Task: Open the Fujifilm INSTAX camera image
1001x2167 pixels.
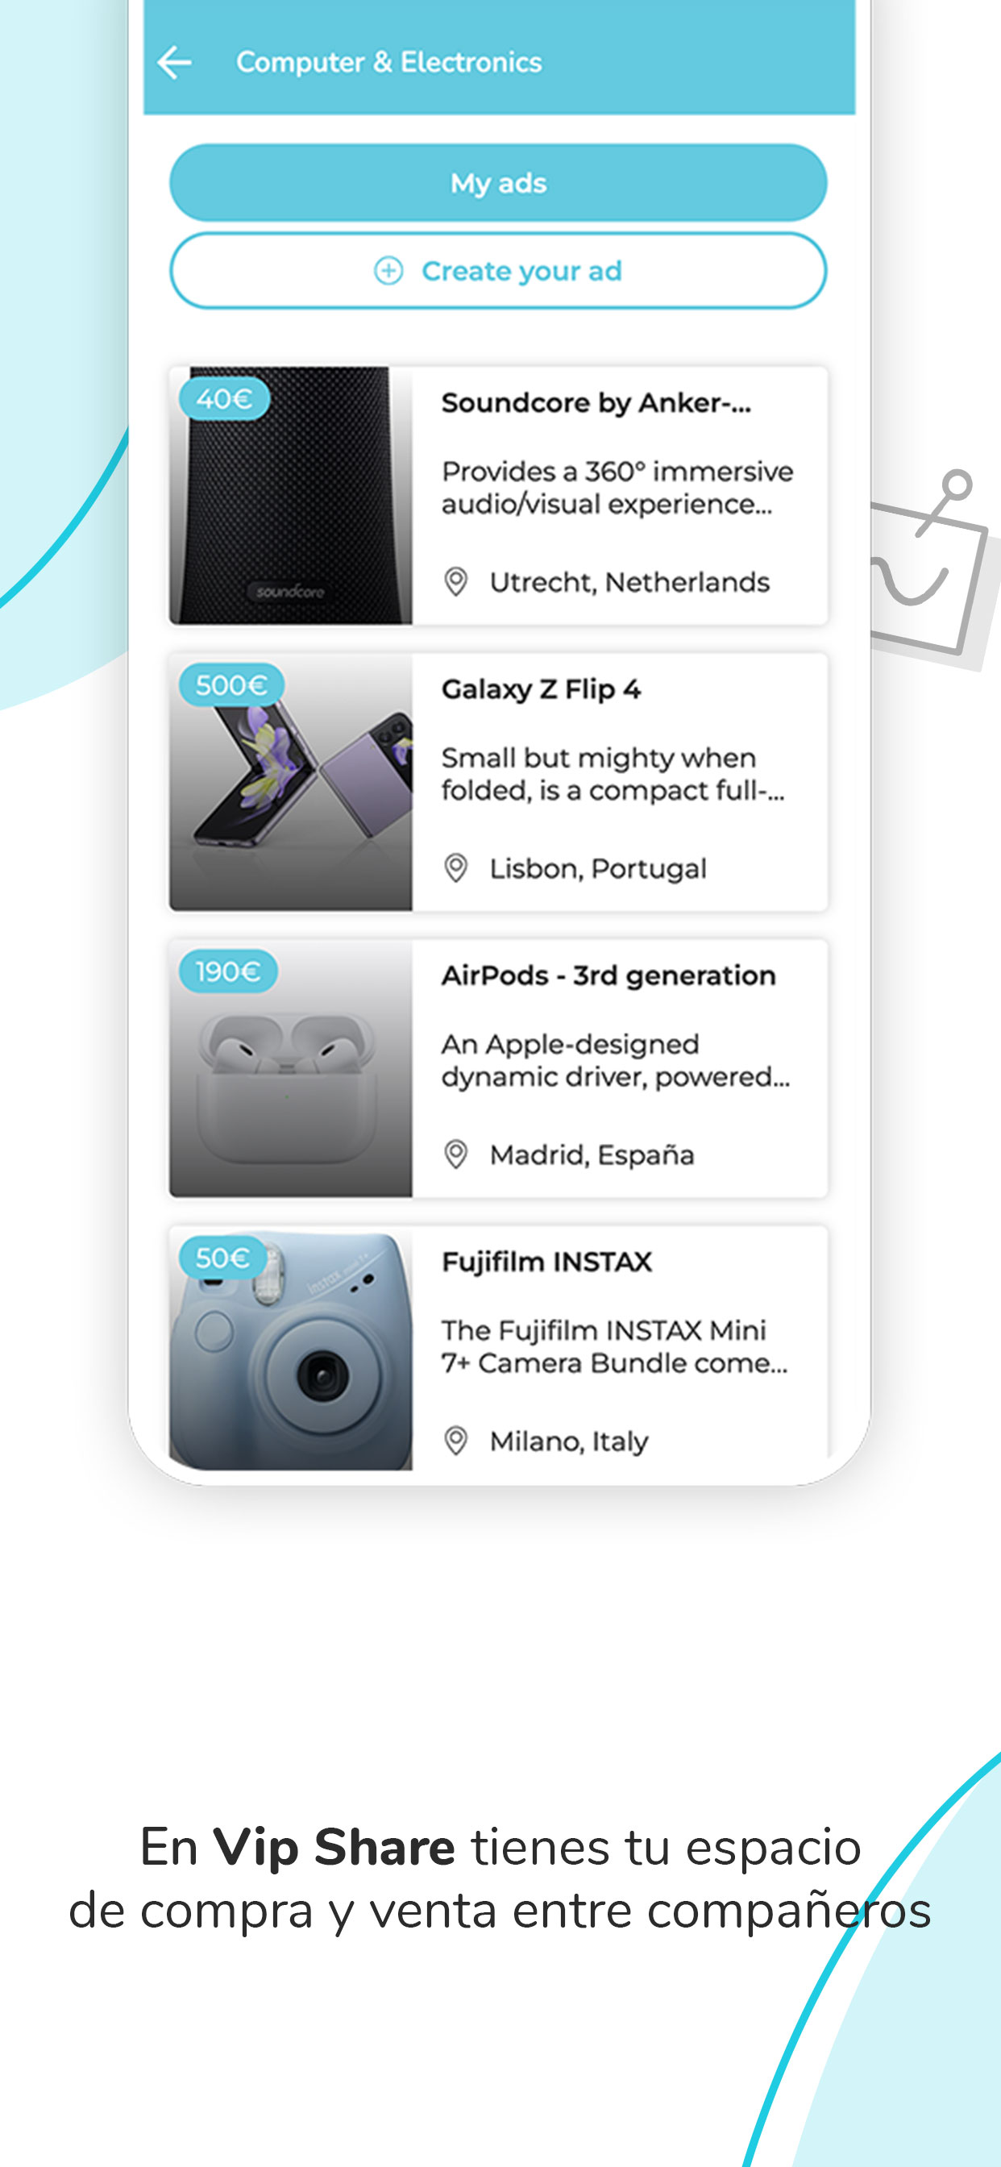Action: tap(291, 1349)
